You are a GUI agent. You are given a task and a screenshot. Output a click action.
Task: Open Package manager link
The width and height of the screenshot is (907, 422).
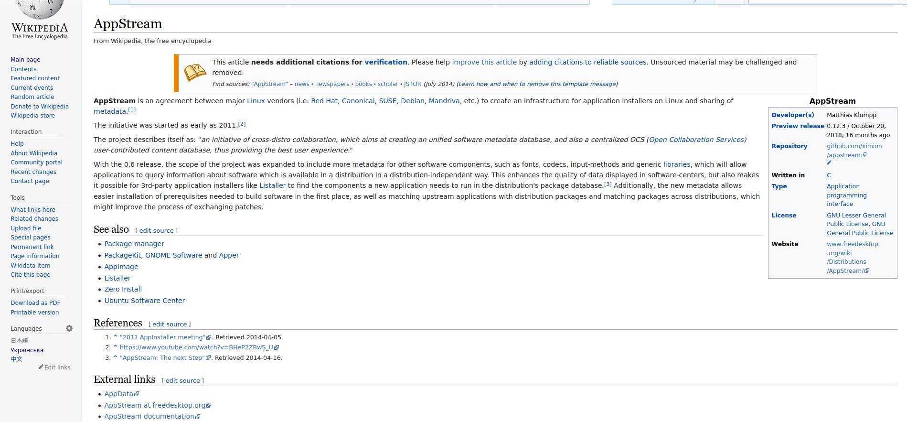[x=134, y=244]
